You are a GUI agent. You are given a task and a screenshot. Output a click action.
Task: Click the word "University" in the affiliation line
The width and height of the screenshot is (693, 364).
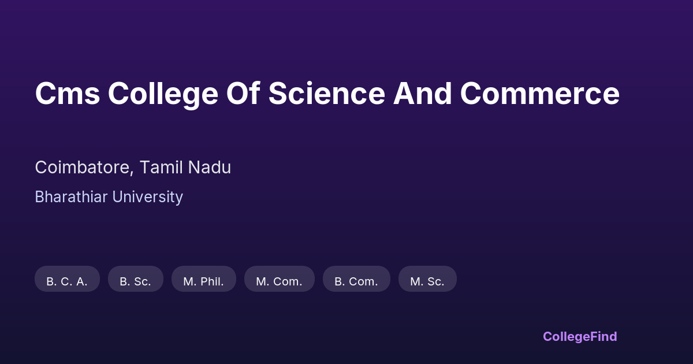pos(147,197)
